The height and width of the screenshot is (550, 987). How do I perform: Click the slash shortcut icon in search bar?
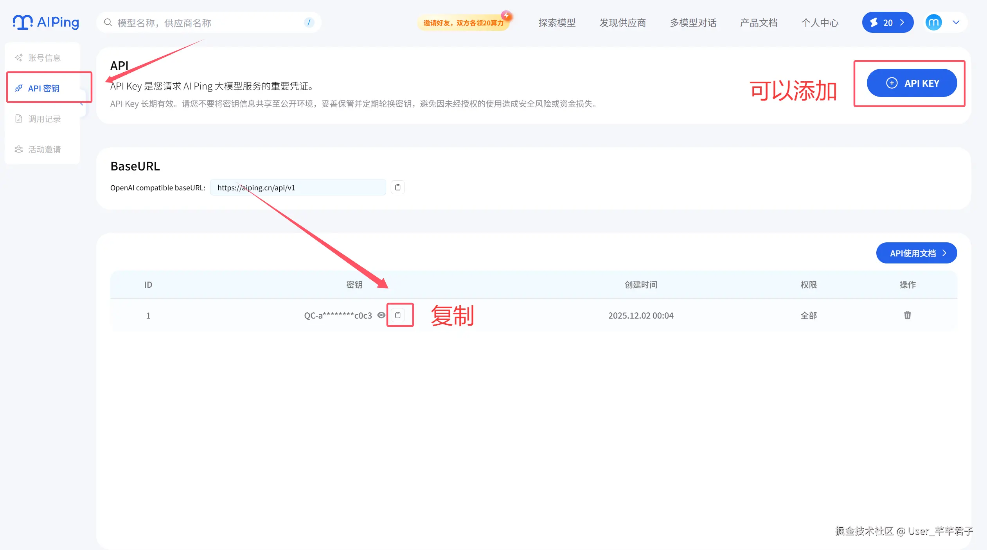[x=309, y=23]
